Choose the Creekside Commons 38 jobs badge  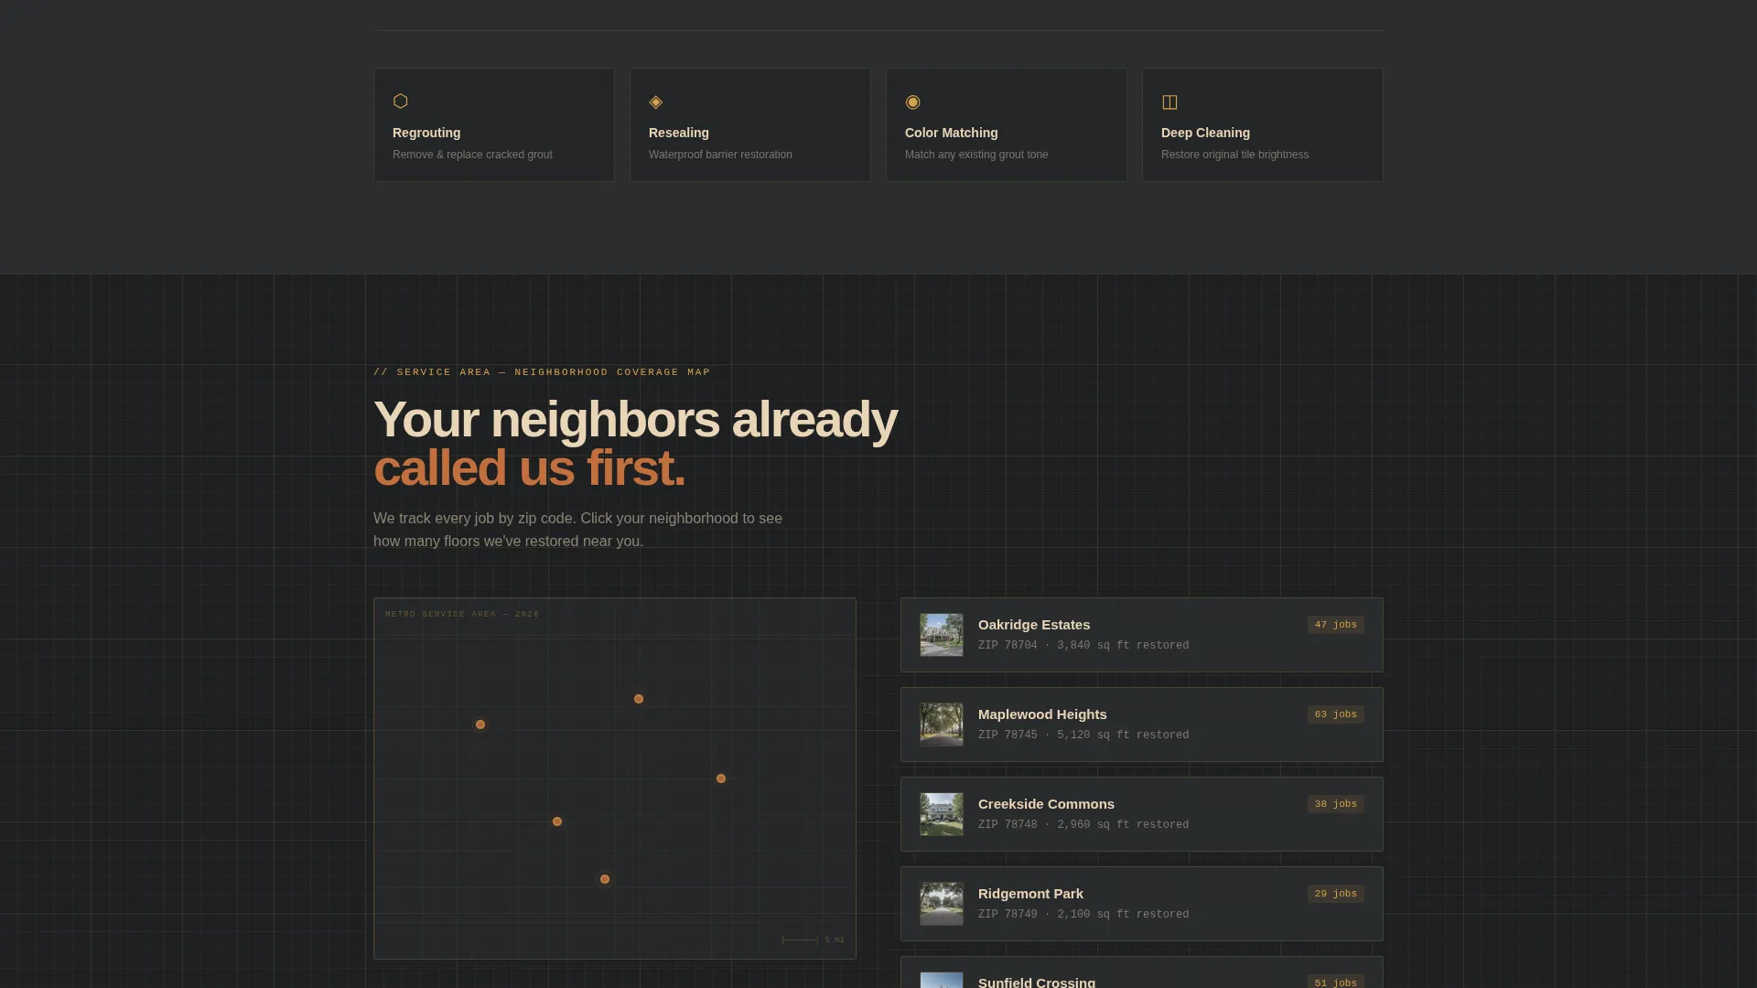click(1336, 804)
